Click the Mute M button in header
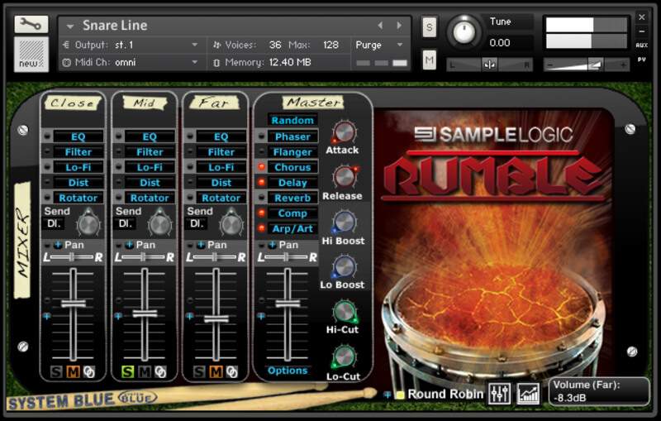661x421 pixels. (x=429, y=60)
